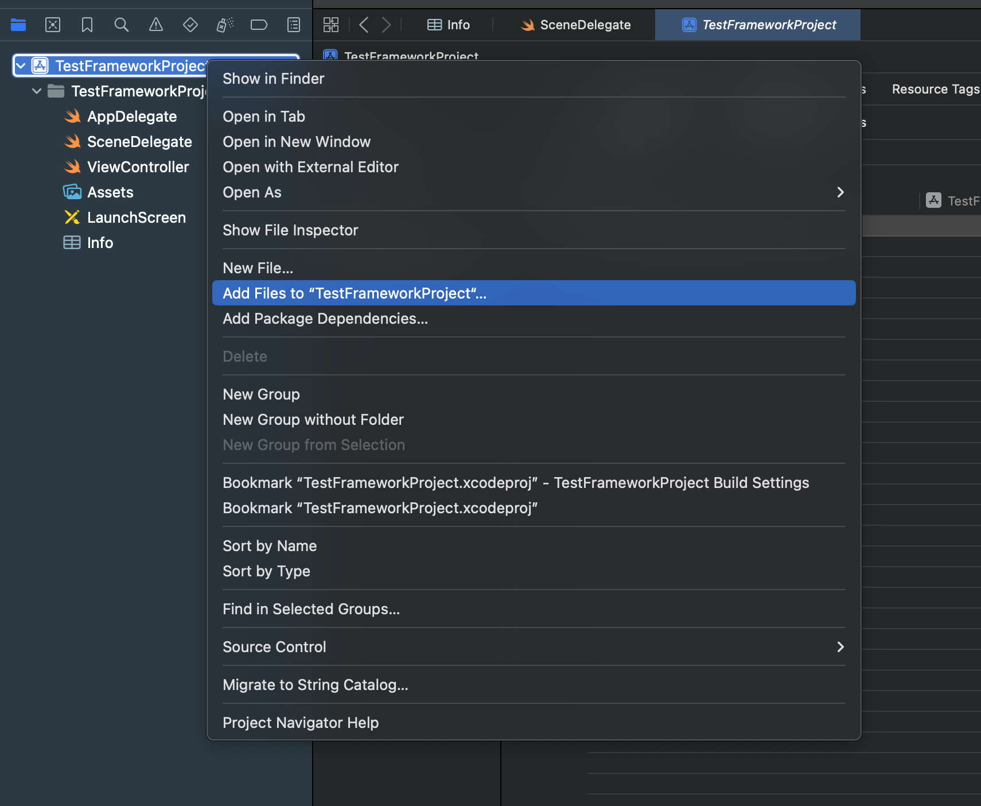The height and width of the screenshot is (806, 981).
Task: Choose Open in New Window
Action: [x=534, y=142]
